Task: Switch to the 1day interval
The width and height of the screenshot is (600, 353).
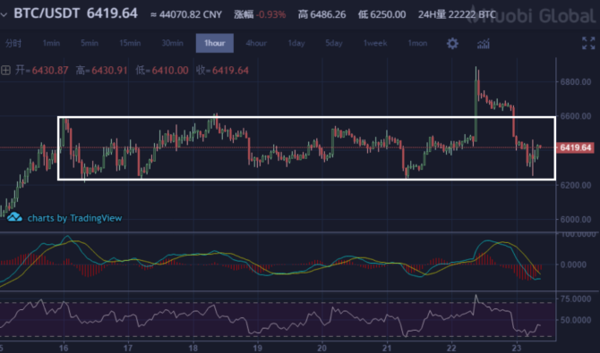Action: point(296,43)
